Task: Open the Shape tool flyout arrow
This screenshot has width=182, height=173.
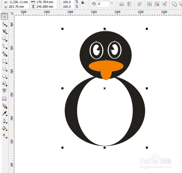Action: click(x=7, y=26)
